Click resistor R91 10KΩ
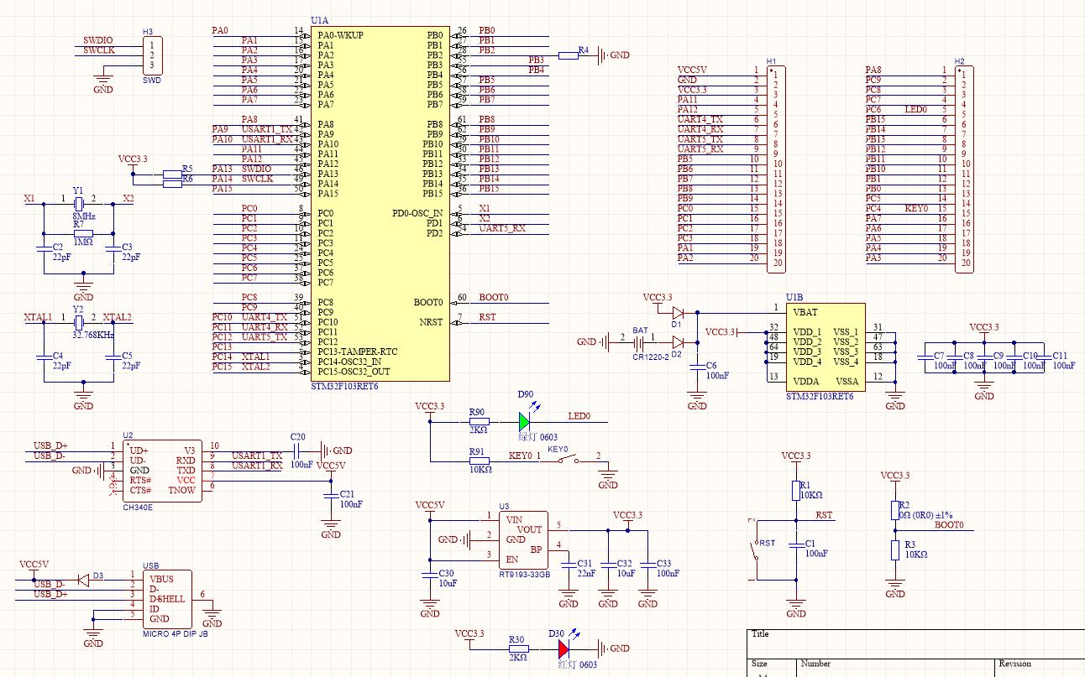Image resolution: width=1085 pixels, height=677 pixels. [479, 461]
